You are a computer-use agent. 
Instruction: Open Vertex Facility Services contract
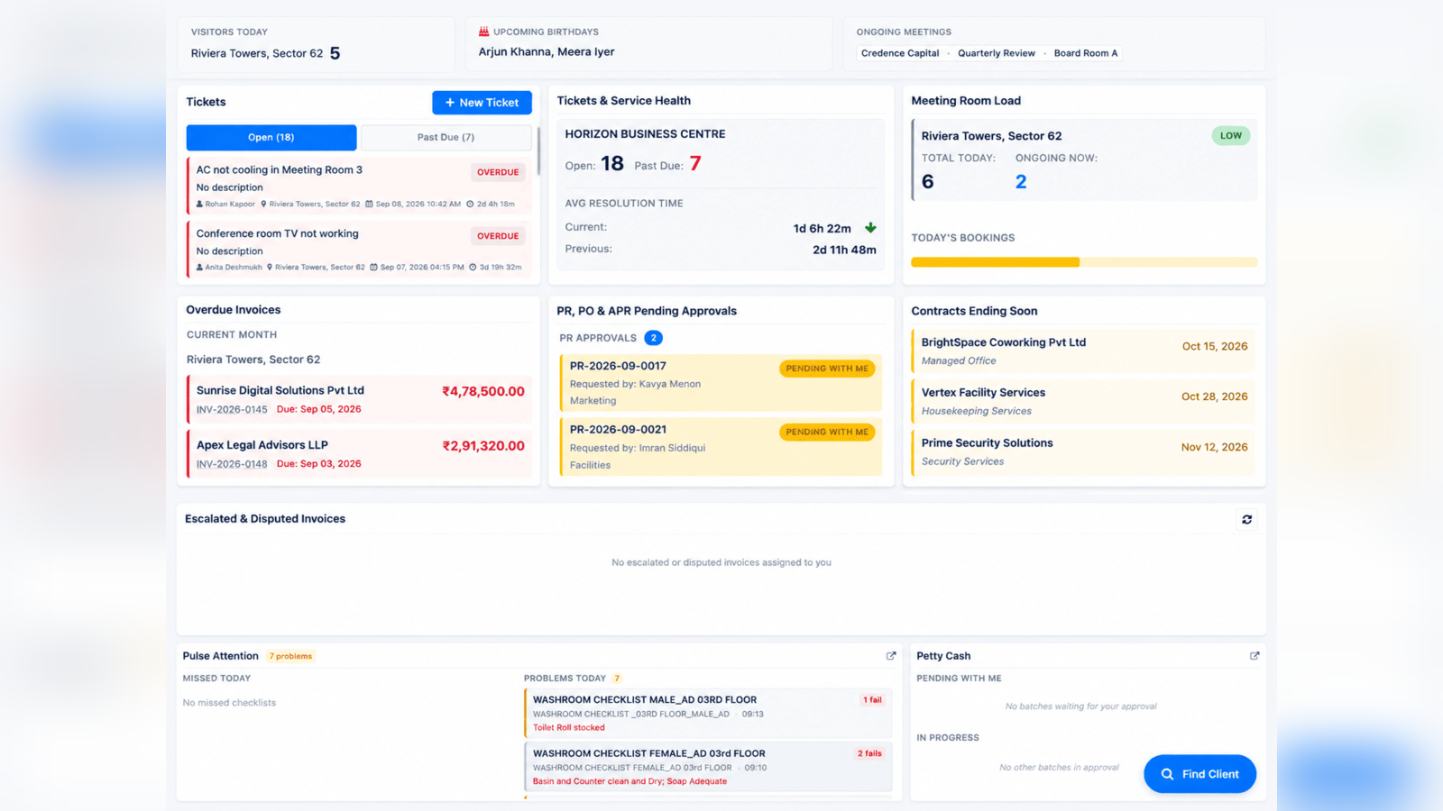[1084, 402]
